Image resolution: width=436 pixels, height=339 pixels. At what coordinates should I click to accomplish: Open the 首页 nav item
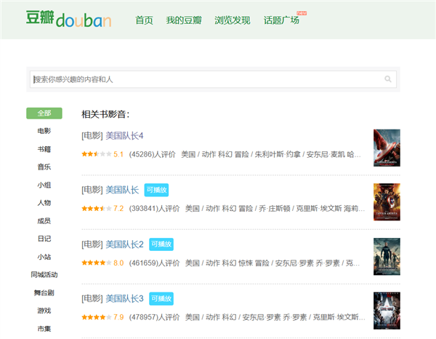pos(144,20)
